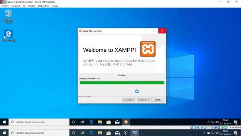Viewport: 241px width, 136px height.
Task: Open the Dispositivos menu
Action: (44, 6)
